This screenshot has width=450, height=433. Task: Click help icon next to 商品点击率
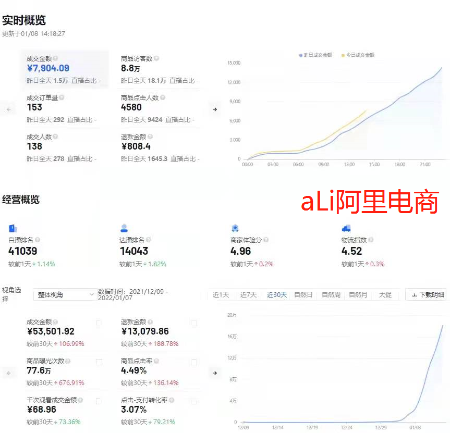156,361
